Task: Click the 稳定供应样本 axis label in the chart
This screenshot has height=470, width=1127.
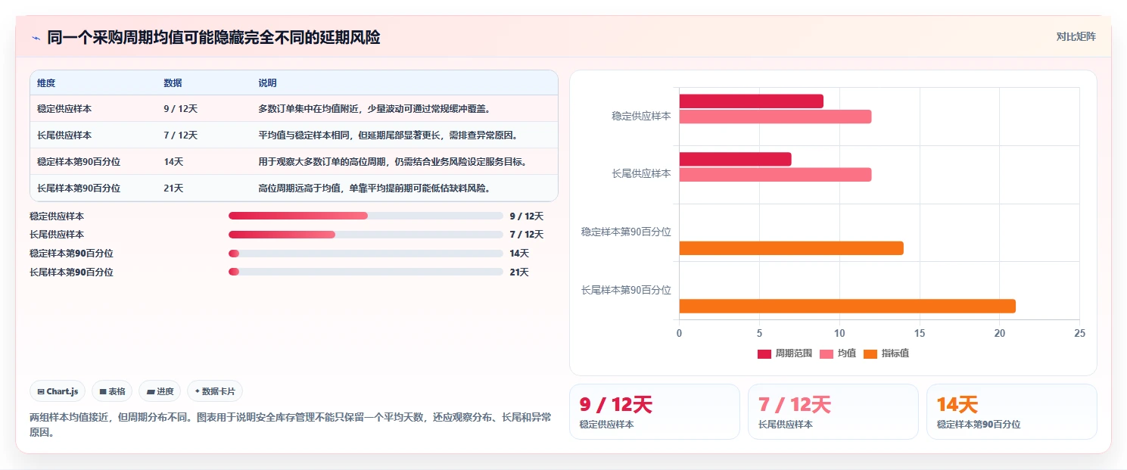Action: click(641, 116)
